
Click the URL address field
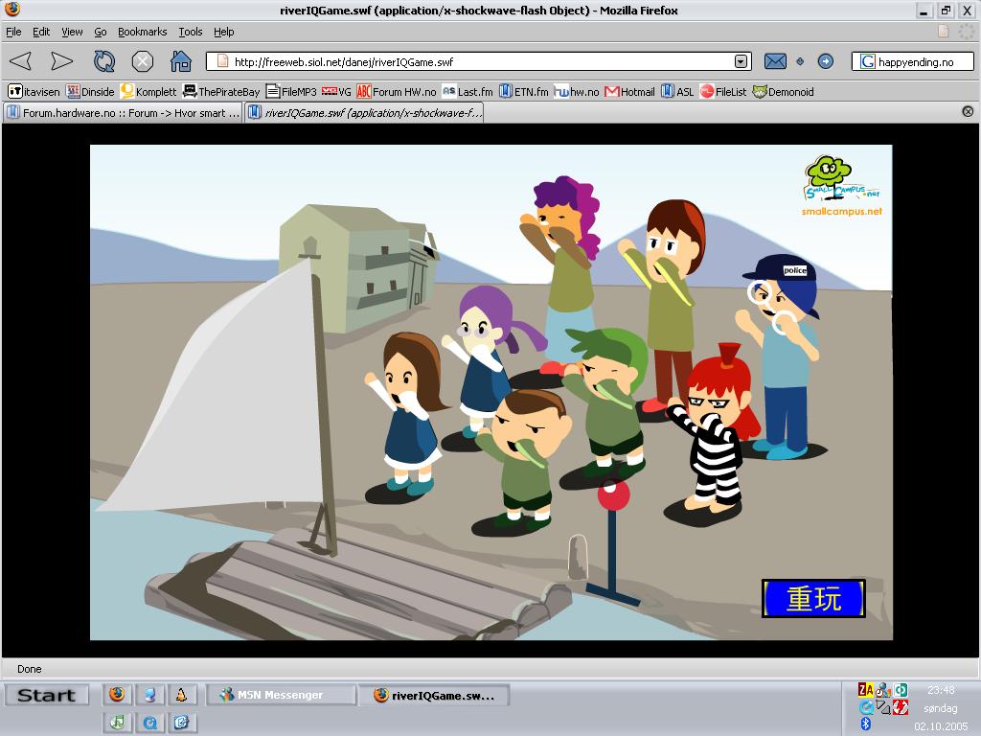point(479,61)
